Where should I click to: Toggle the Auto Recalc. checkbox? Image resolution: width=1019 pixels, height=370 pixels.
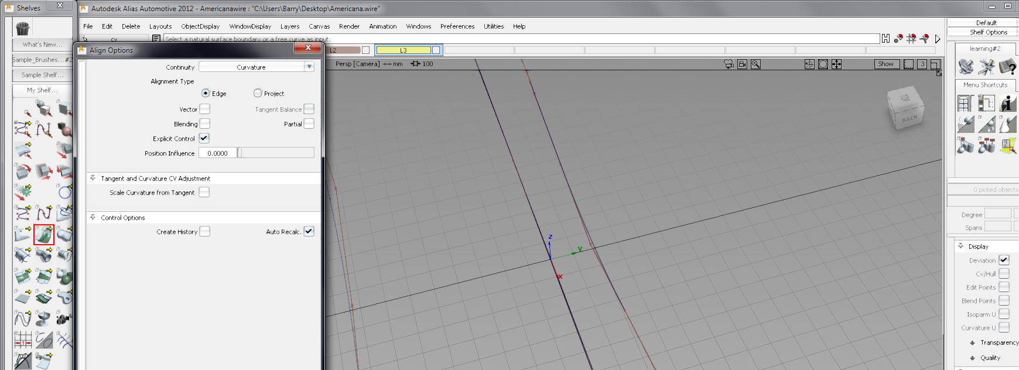pyautogui.click(x=309, y=231)
